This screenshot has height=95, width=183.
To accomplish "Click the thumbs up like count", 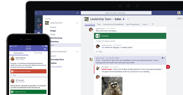I will tap(164, 58).
